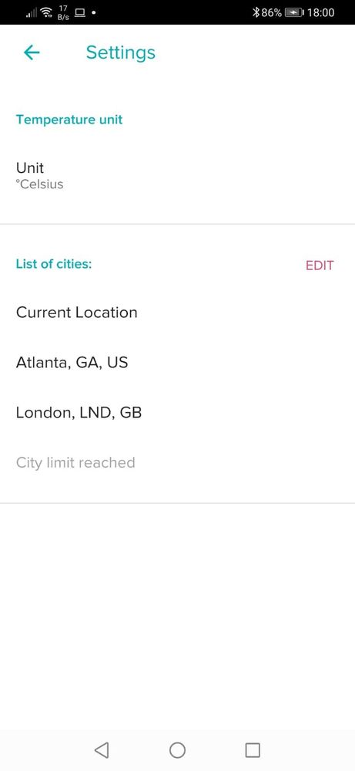Tap the cellular signal bars icon
The height and width of the screenshot is (771, 355).
tap(32, 13)
